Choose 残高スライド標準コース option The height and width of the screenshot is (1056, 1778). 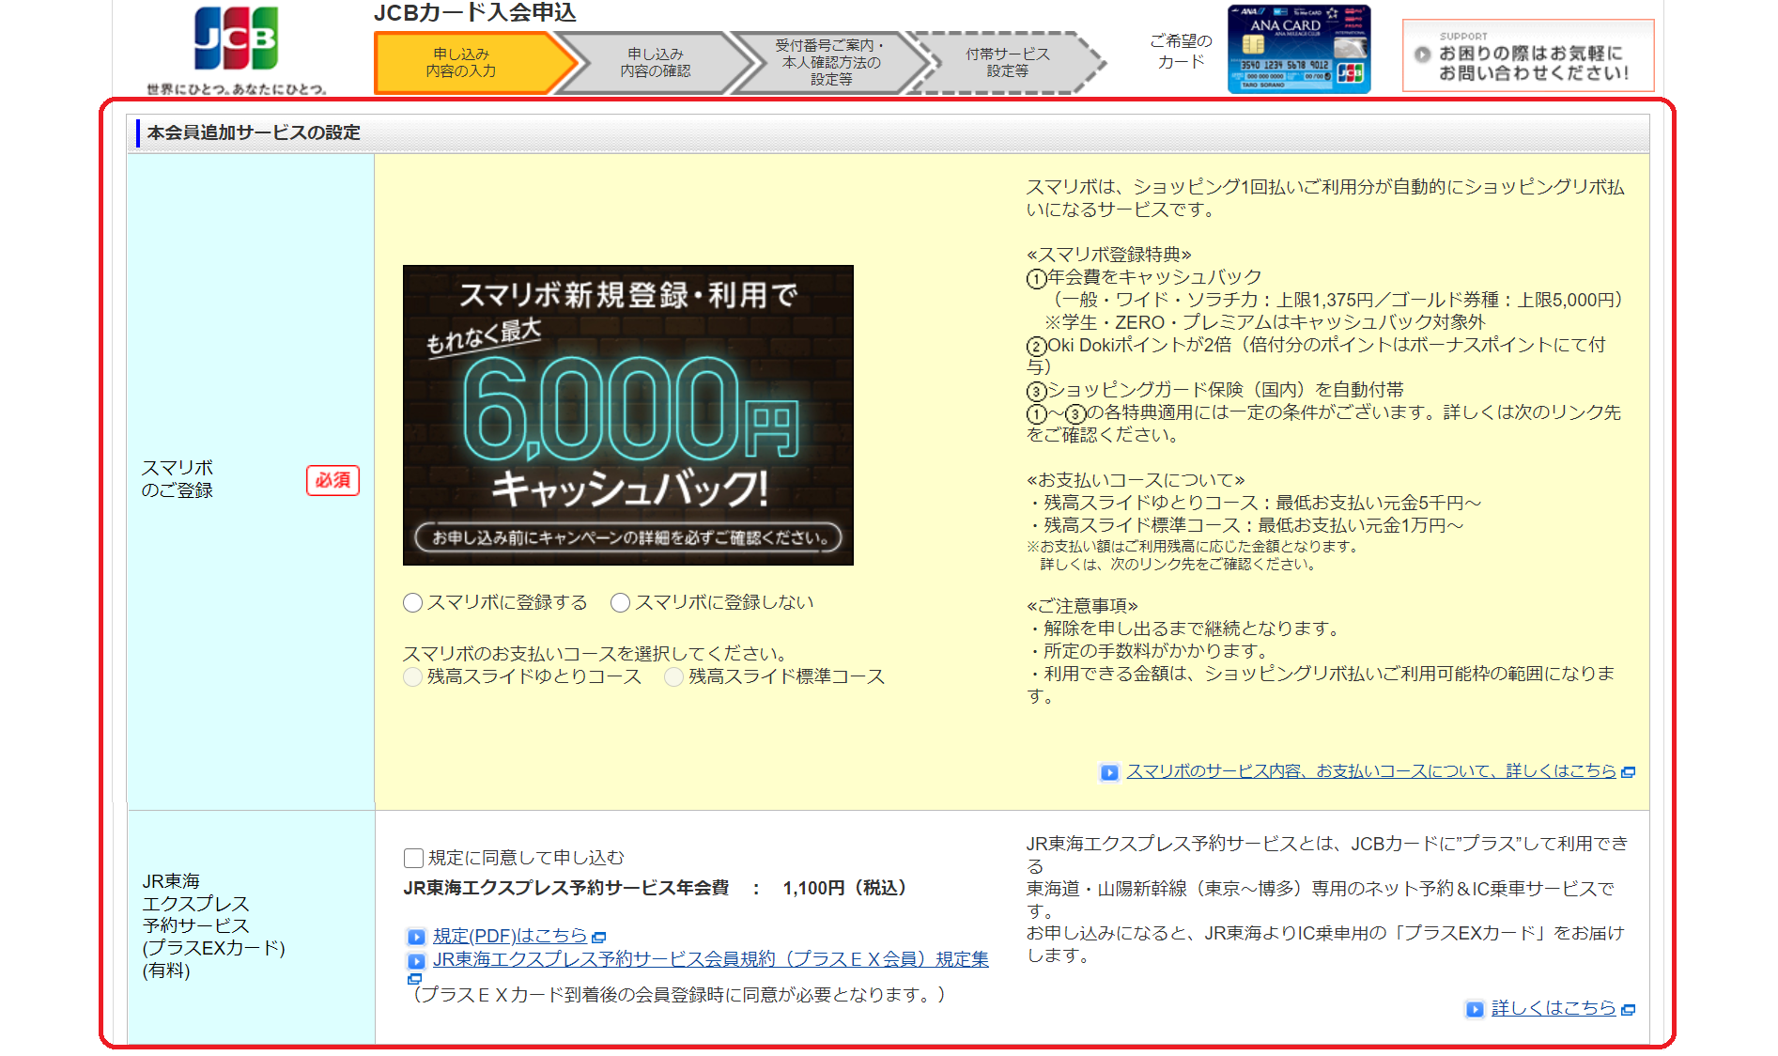(673, 677)
